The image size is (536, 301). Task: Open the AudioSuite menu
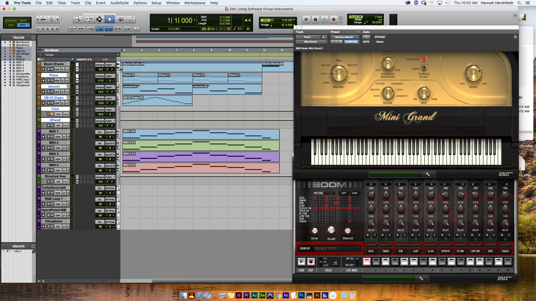point(119,3)
